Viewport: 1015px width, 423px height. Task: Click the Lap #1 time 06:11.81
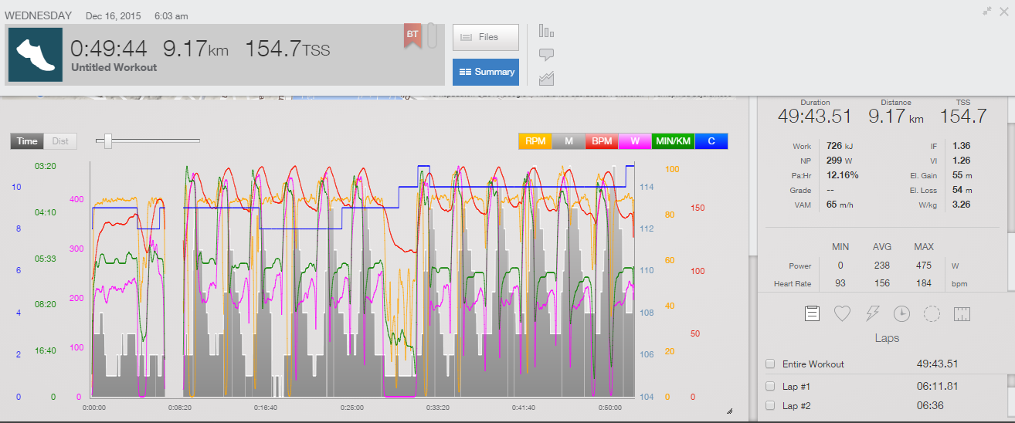[937, 386]
